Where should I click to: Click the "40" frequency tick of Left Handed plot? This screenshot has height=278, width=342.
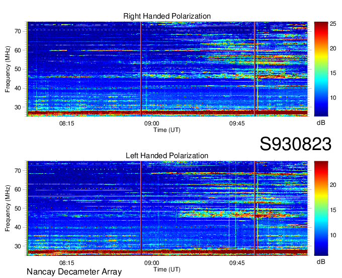point(18,227)
